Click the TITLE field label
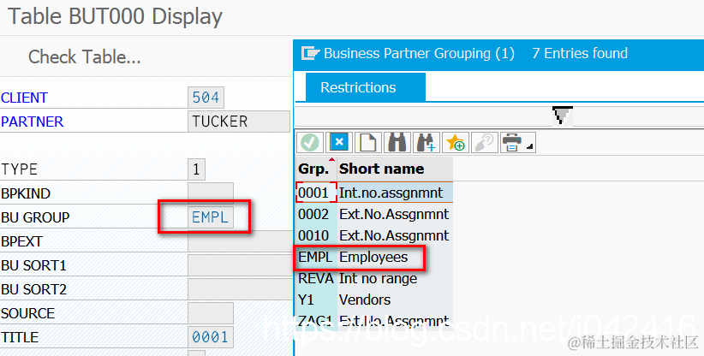Screen dimensions: 704x356 point(20,337)
